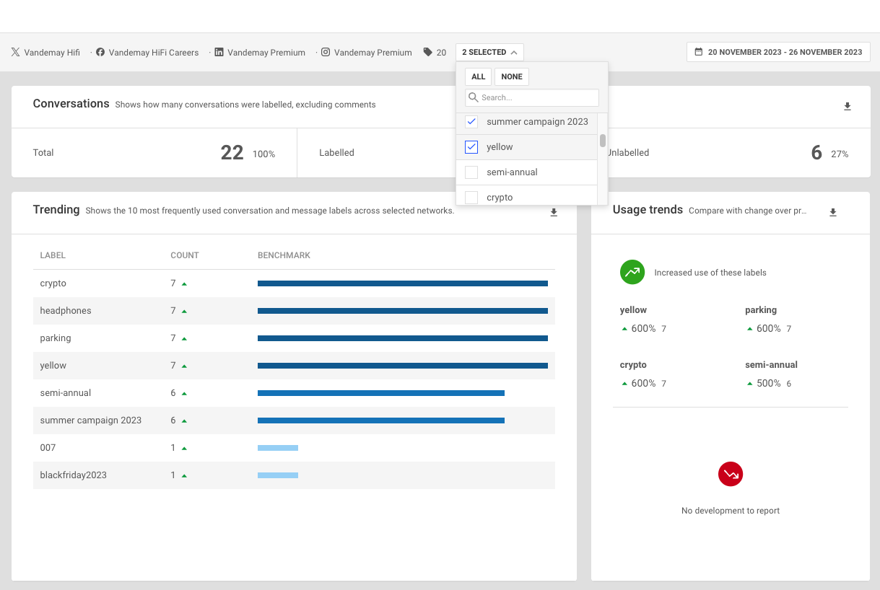Click the 'No development to report' text
The image size is (880, 590).
click(731, 511)
